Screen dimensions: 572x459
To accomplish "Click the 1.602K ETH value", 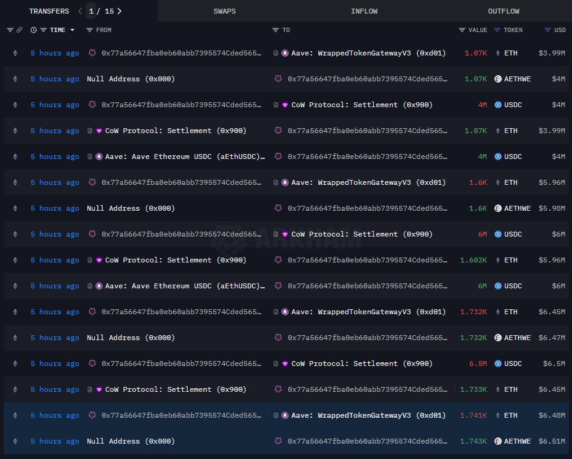I will (x=473, y=260).
